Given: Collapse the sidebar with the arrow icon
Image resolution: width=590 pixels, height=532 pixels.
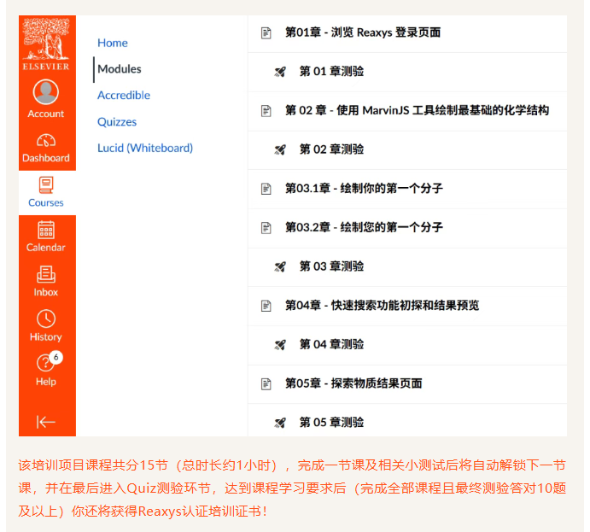Looking at the screenshot, I should [46, 422].
